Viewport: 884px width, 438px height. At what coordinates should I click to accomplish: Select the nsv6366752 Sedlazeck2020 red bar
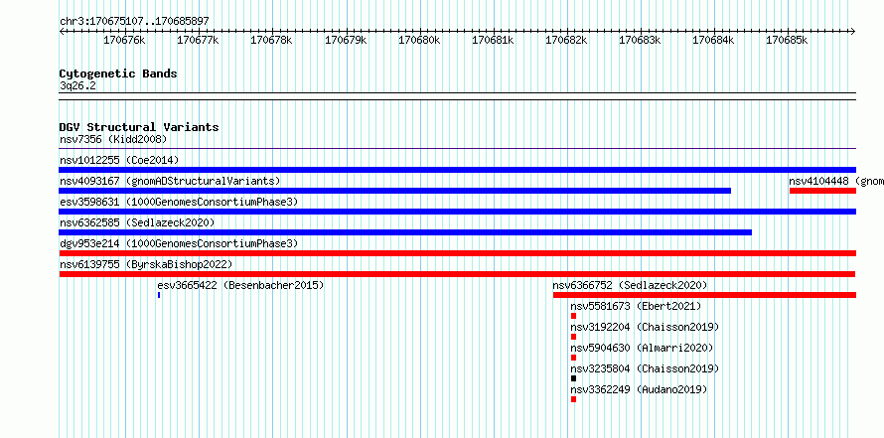[x=705, y=295]
